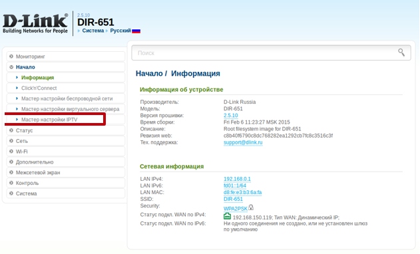This screenshot has width=420, height=254.
Task: Open the Система dropdown in header
Action: coord(93,31)
